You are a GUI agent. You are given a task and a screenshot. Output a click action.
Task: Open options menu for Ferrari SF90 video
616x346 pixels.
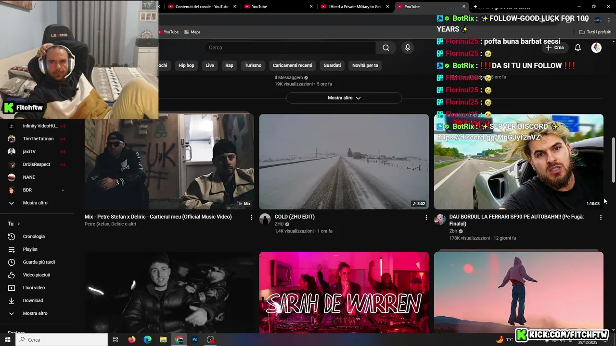pos(601,217)
